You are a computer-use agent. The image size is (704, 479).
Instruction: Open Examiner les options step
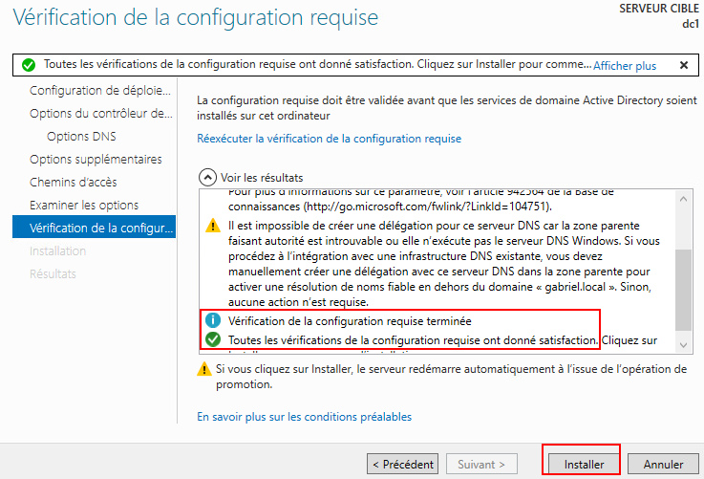(x=84, y=205)
